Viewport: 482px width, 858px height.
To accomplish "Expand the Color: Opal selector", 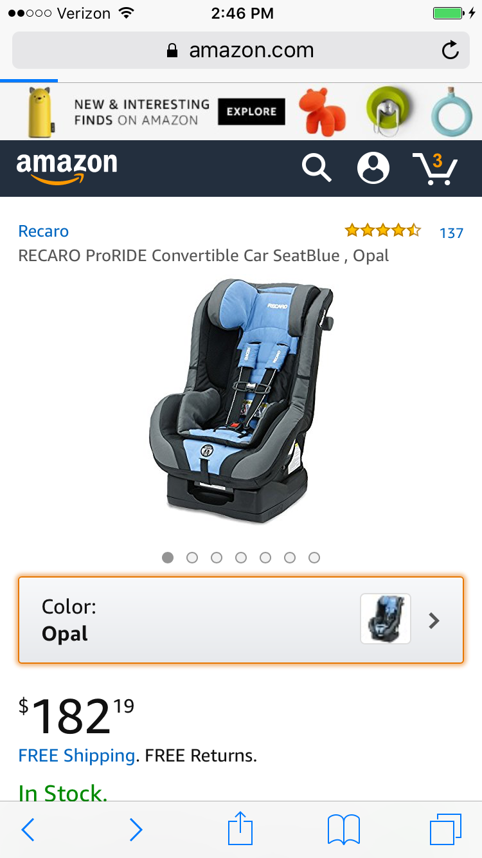I will tap(241, 620).
